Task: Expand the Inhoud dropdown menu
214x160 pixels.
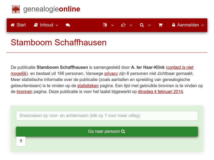Action: pos(56,25)
